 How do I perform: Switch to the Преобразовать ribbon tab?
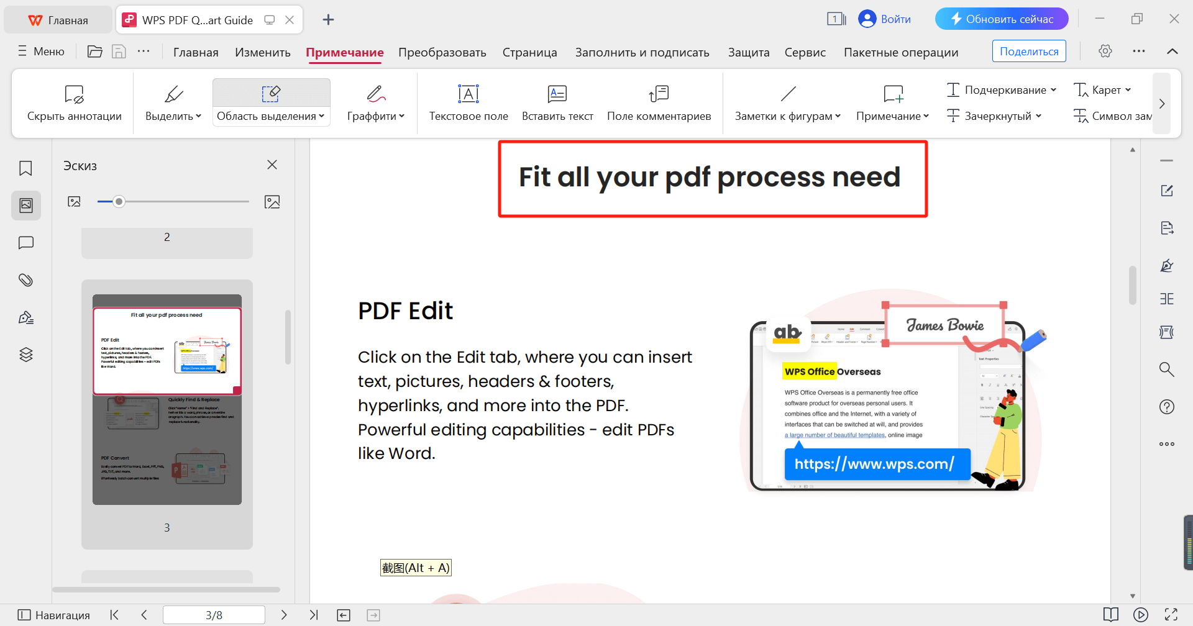click(442, 52)
